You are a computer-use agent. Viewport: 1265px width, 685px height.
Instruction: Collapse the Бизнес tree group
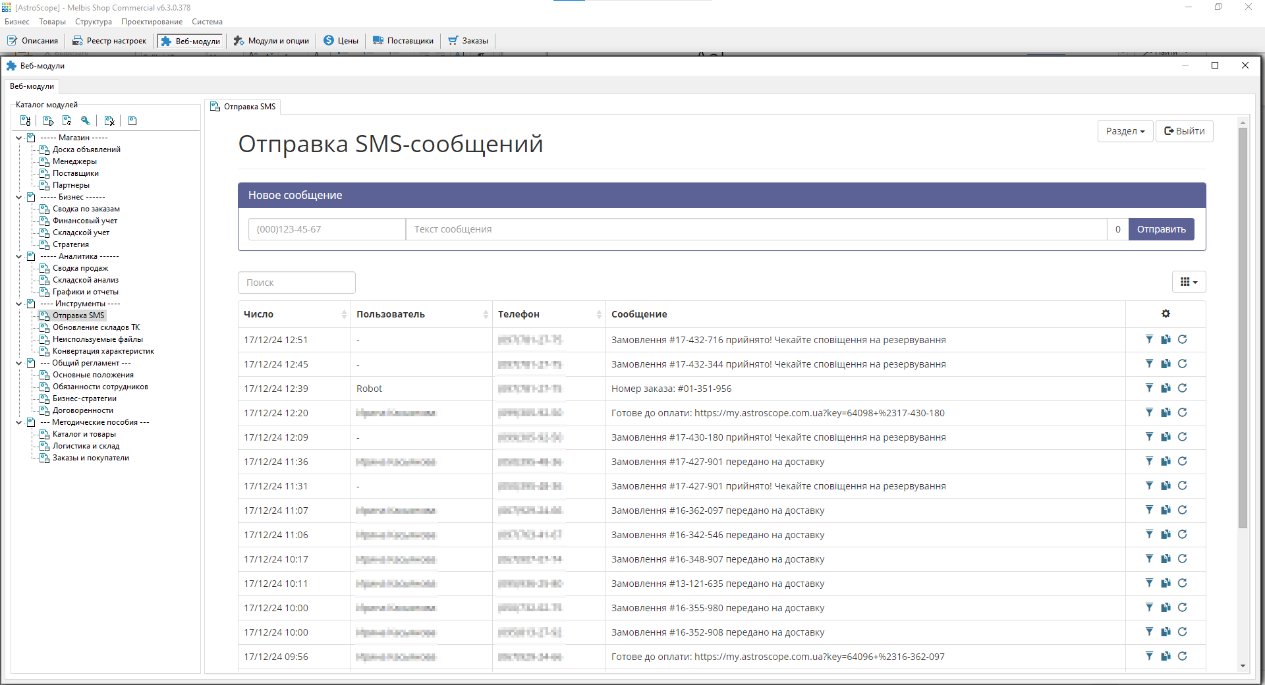(x=18, y=197)
